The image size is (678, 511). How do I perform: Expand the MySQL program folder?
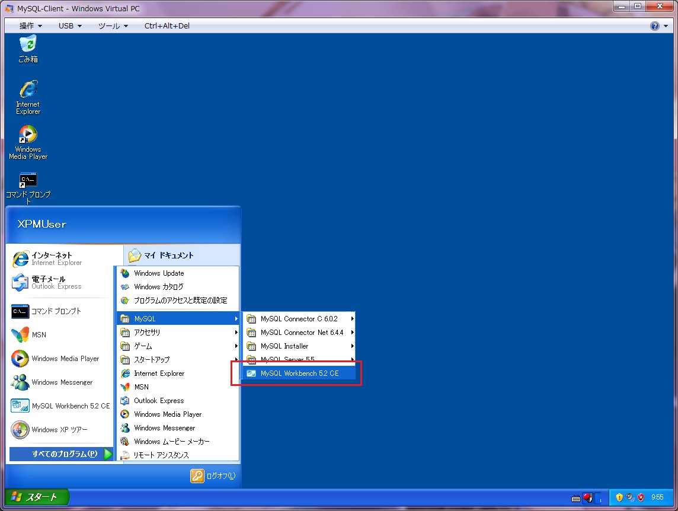pyautogui.click(x=178, y=318)
